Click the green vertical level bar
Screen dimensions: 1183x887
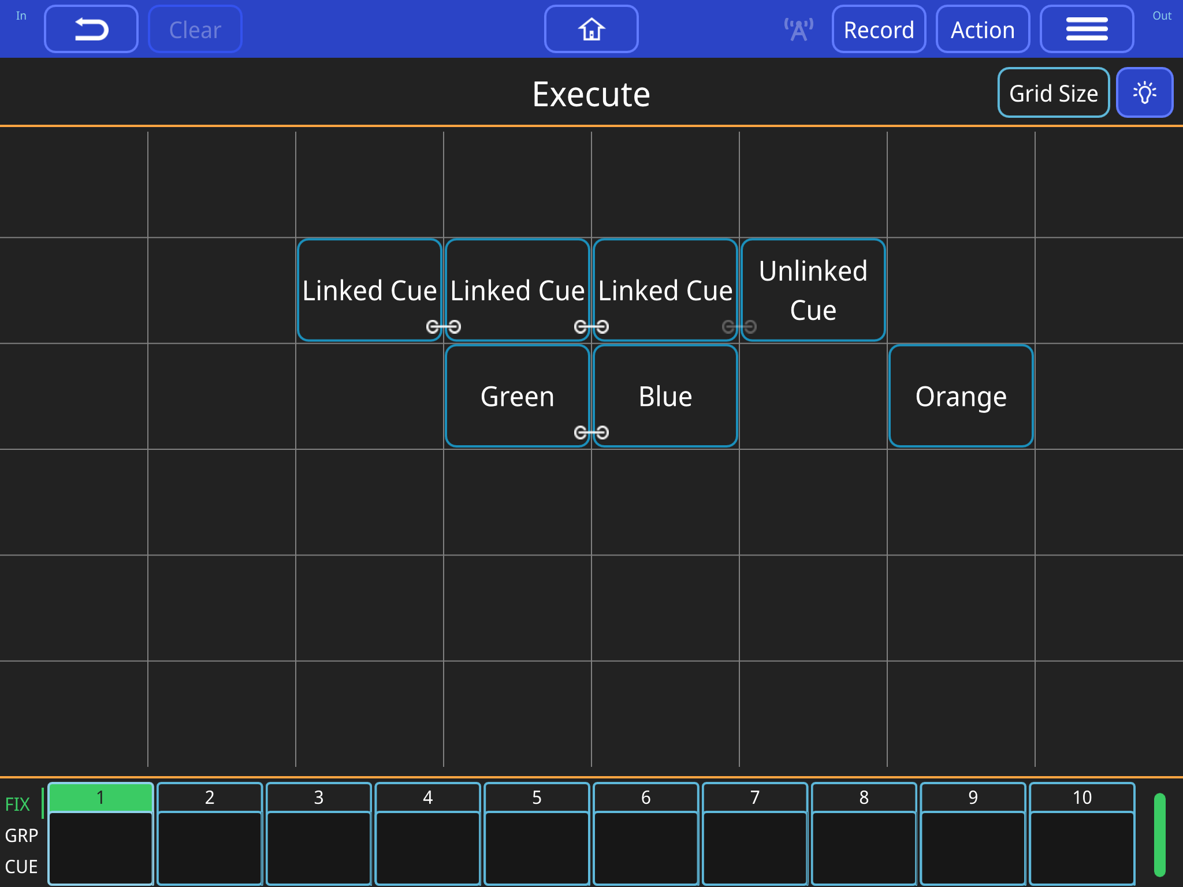click(x=1159, y=834)
